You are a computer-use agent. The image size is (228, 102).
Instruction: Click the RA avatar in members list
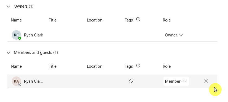(16, 81)
